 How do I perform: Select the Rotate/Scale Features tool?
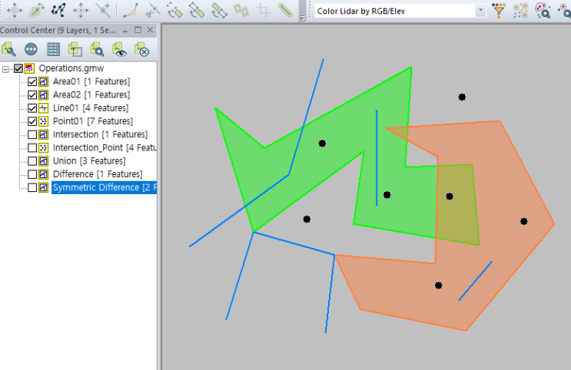click(x=36, y=10)
